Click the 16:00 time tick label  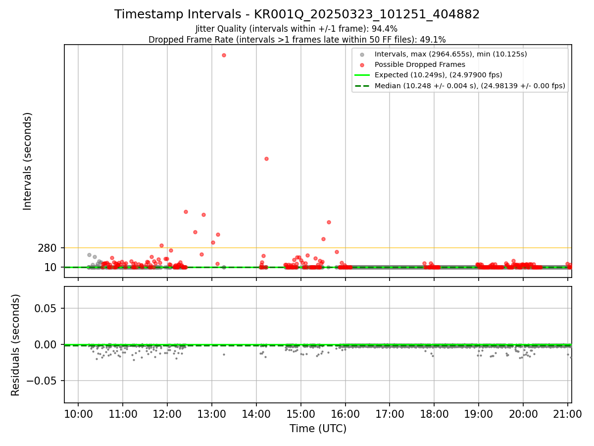(x=345, y=414)
